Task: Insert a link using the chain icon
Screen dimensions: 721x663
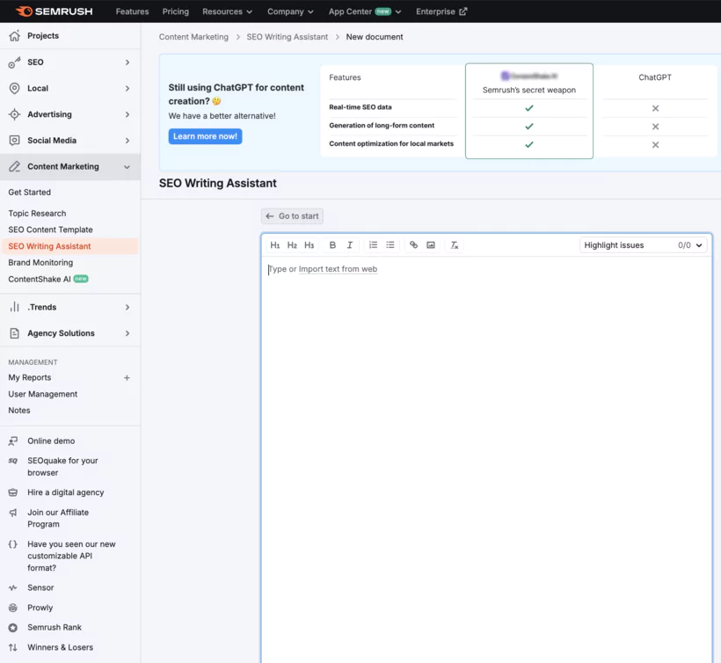Action: click(414, 244)
